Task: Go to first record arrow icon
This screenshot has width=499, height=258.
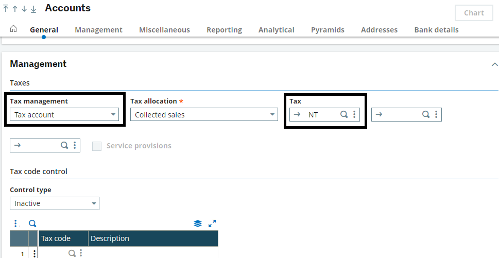Action: tap(6, 9)
